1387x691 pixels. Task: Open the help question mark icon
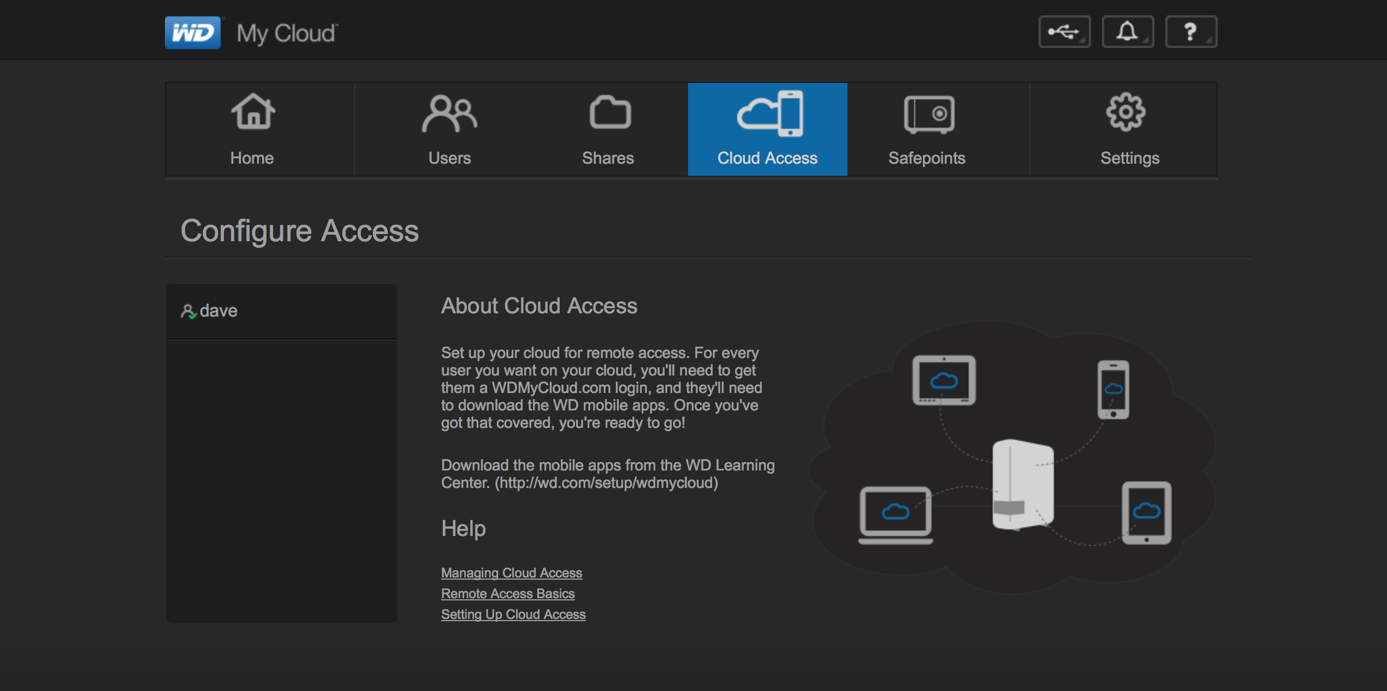(x=1190, y=32)
